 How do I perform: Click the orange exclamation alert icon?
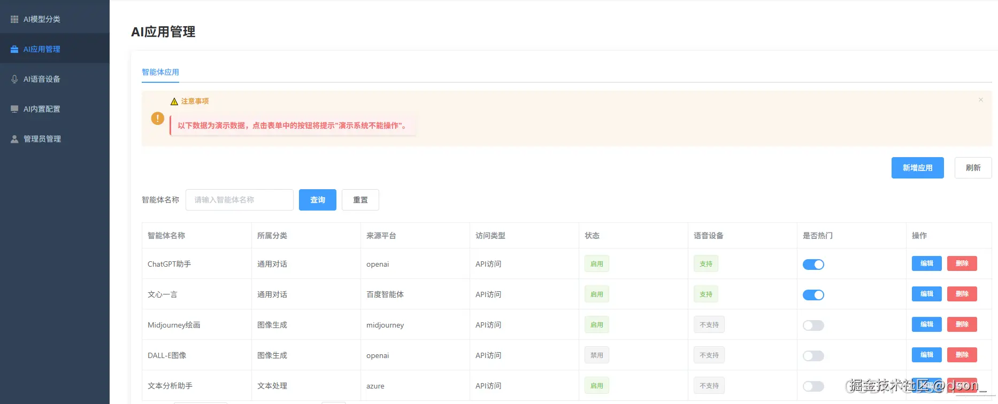(x=157, y=118)
